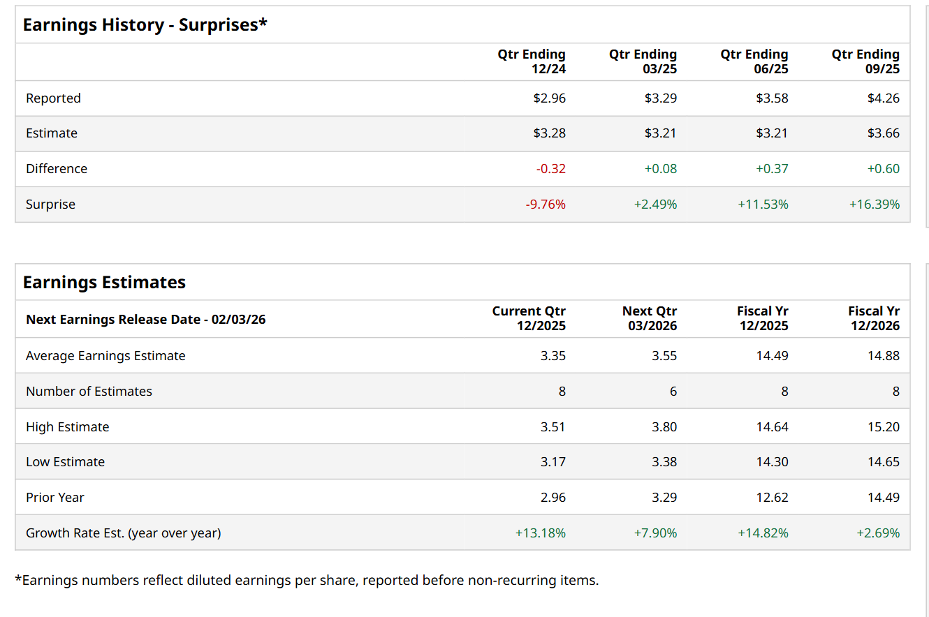Screen dimensions: 929x617
Task: Click the +16.39% surprise value
Action: (874, 205)
